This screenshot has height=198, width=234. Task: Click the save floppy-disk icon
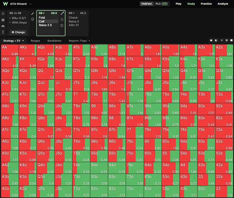3,20
